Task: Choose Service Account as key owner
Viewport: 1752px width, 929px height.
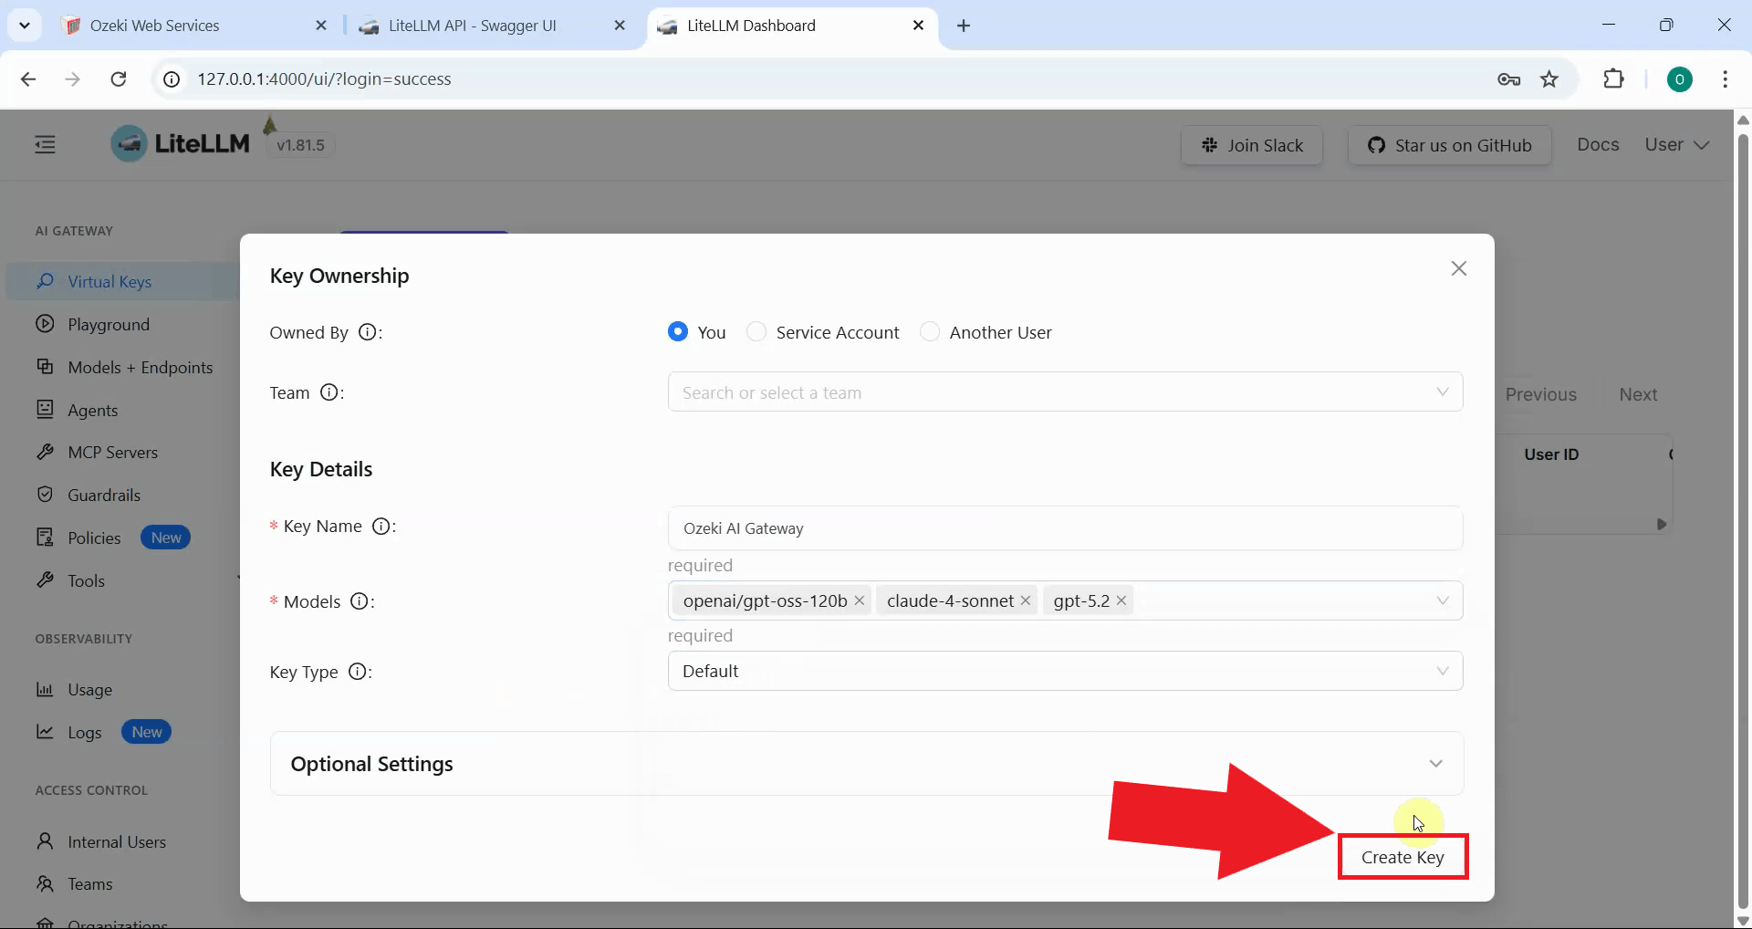Action: pos(756,332)
